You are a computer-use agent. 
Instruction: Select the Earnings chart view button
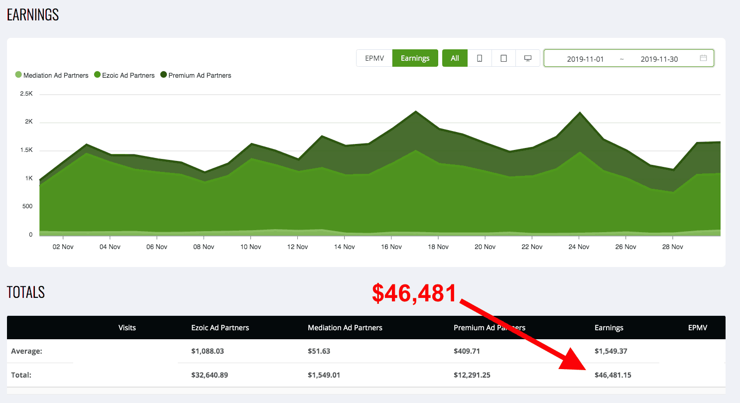(x=415, y=58)
